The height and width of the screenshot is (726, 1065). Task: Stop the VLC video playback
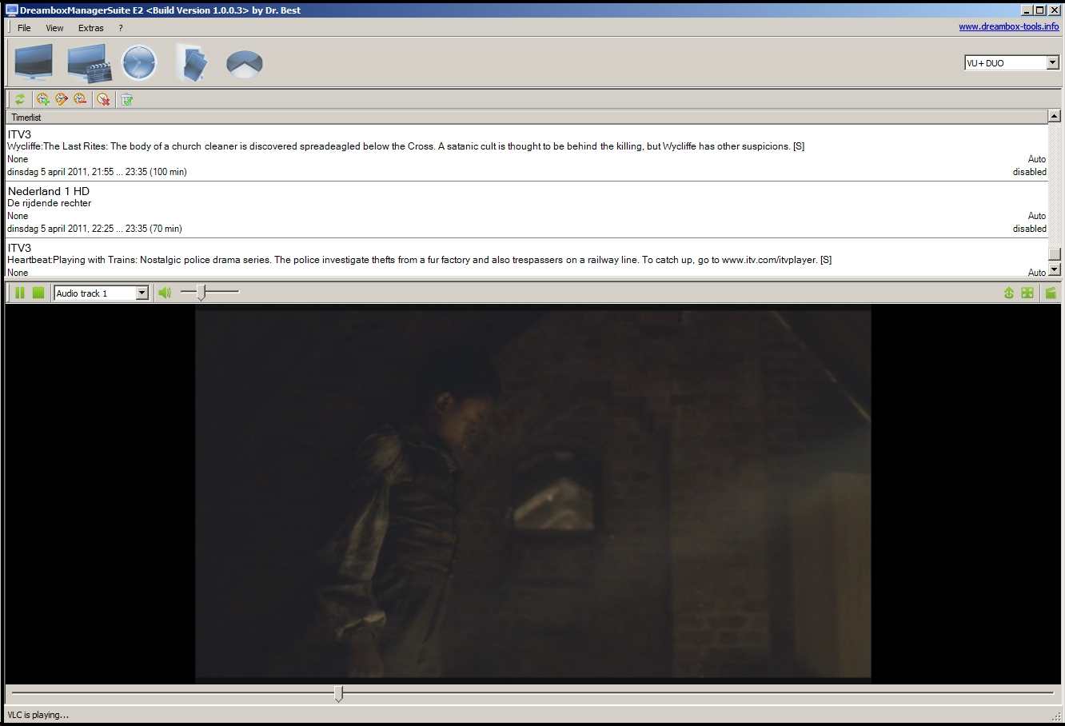(x=38, y=293)
